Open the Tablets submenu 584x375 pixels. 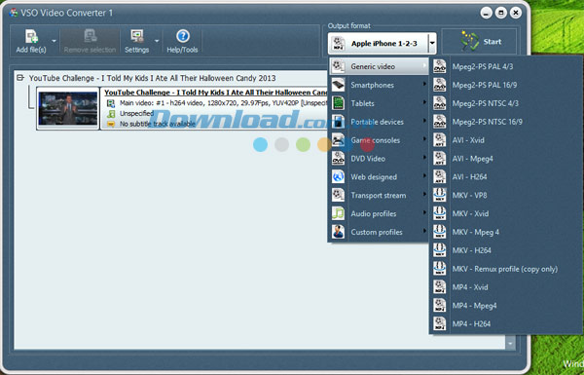pyautogui.click(x=379, y=103)
